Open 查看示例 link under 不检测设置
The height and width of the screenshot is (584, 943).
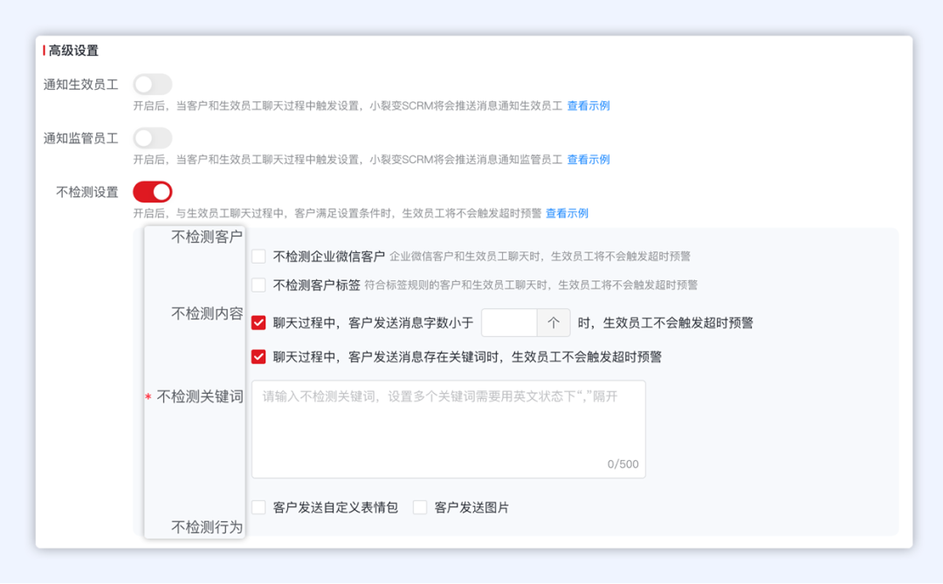pyautogui.click(x=567, y=214)
